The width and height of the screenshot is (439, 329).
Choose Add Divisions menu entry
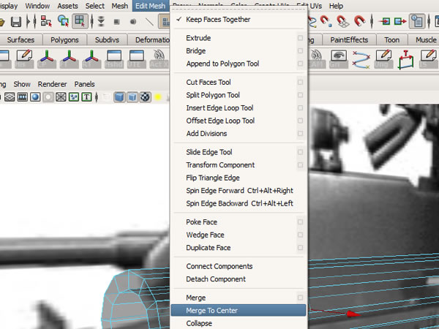click(206, 134)
